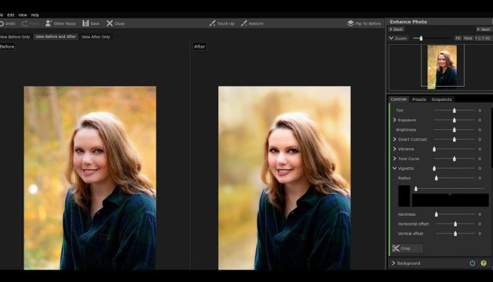Click the Before photo

(90, 178)
